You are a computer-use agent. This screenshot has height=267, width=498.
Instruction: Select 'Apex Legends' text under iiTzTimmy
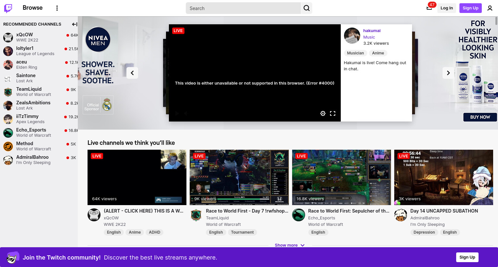[30, 122]
